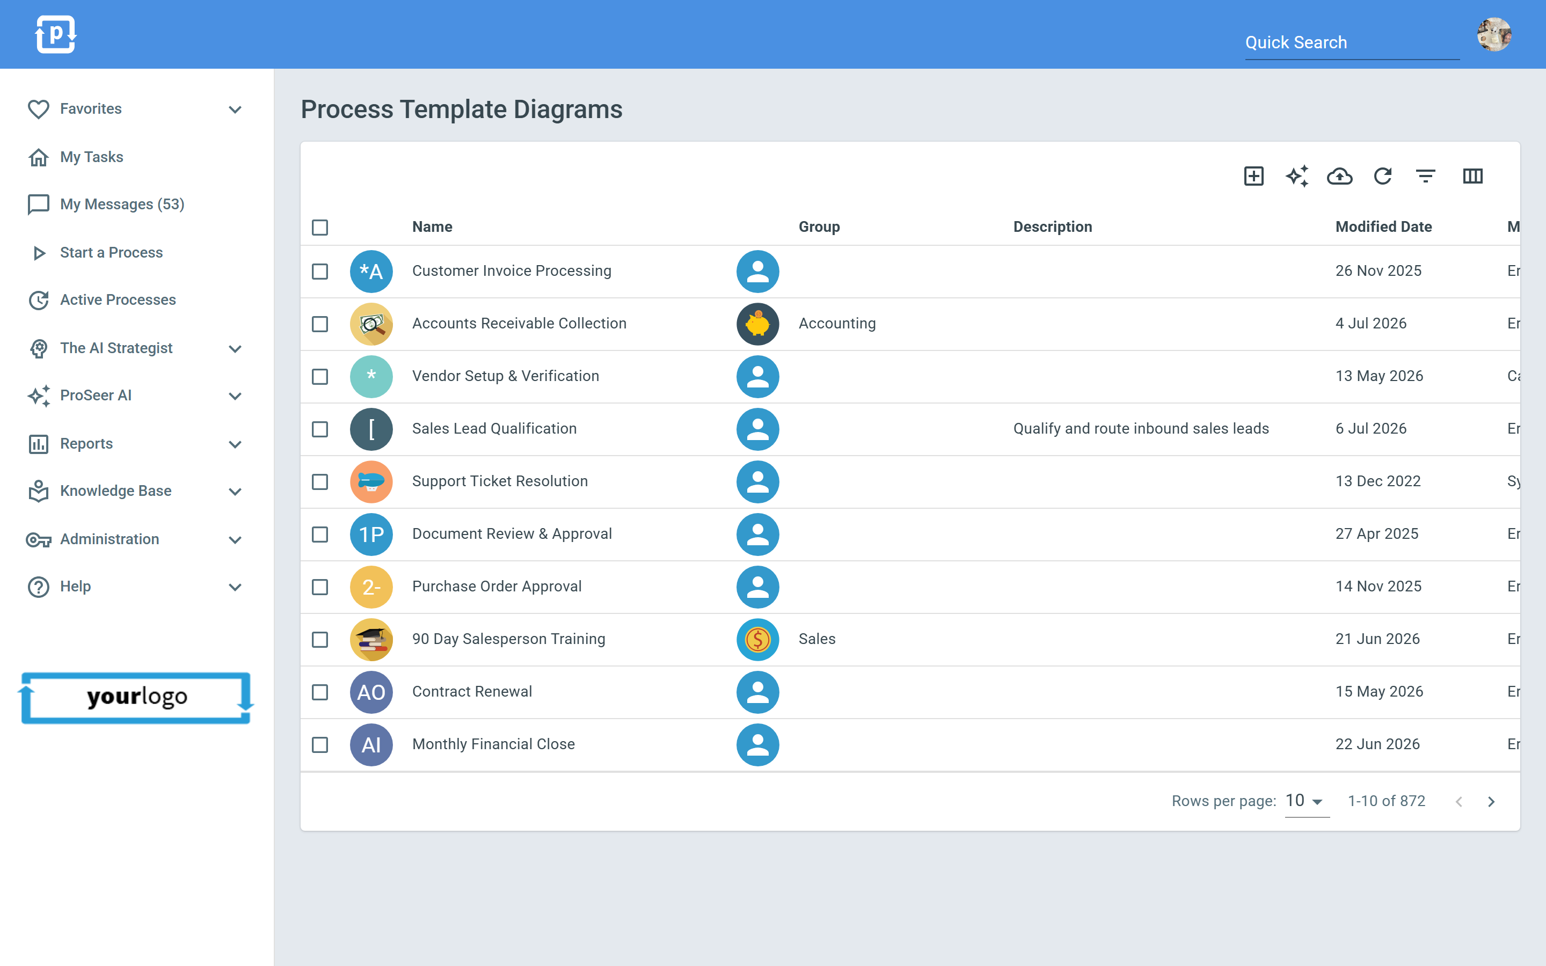
Task: Click the app logo in the header
Action: (x=56, y=34)
